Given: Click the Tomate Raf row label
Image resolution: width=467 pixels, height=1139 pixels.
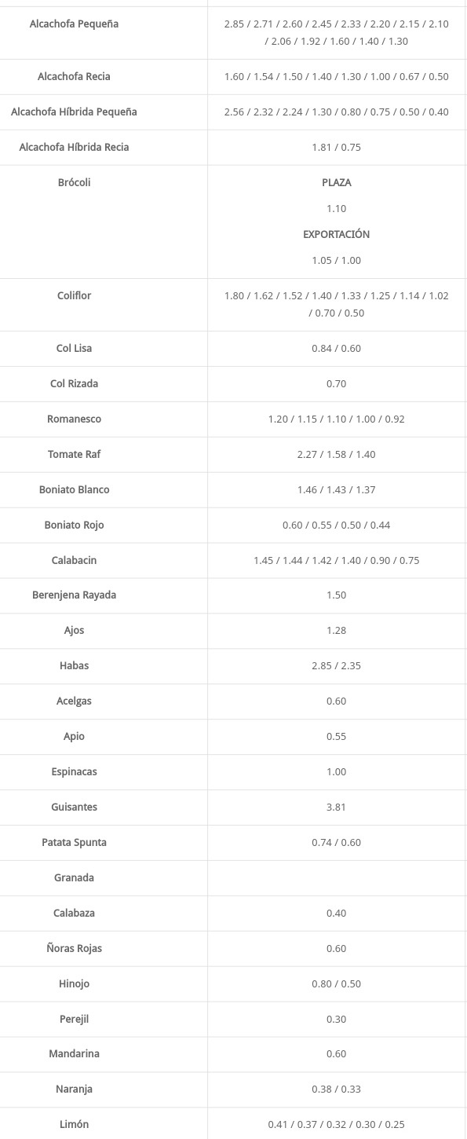Looking at the screenshot, I should 74,455.
